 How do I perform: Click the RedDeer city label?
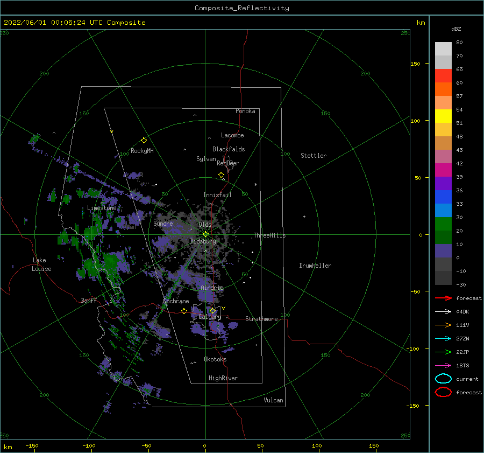point(228,163)
